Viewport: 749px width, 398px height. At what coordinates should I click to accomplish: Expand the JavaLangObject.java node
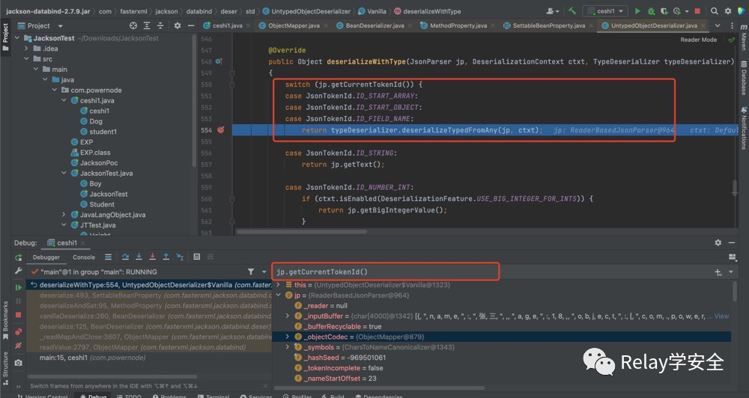[x=64, y=215]
